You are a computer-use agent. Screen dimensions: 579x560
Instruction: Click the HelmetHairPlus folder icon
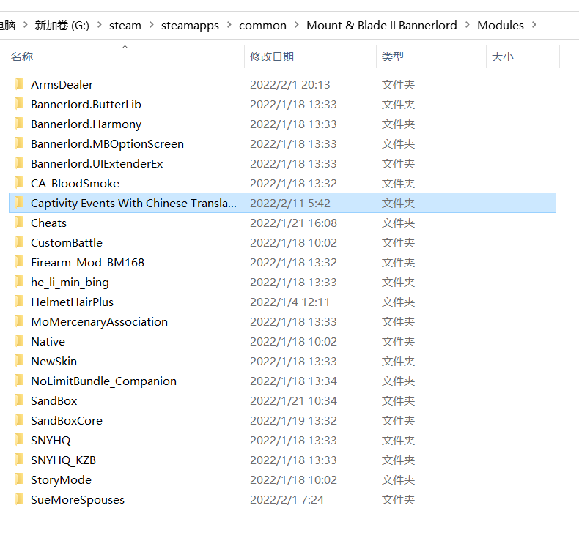point(19,302)
